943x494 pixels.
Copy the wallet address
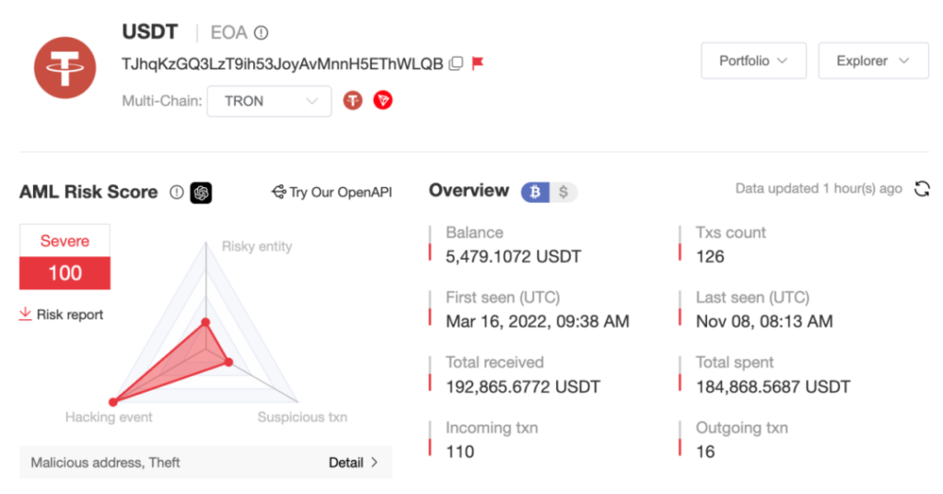tap(456, 64)
